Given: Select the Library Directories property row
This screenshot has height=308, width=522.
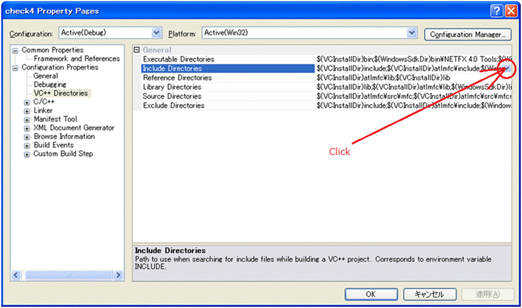Looking at the screenshot, I should point(172,87).
